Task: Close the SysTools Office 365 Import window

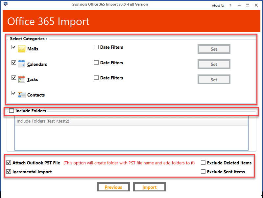Action: pyautogui.click(x=256, y=5)
